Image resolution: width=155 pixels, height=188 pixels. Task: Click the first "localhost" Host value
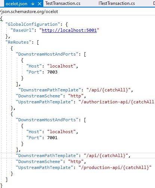tap(61, 66)
